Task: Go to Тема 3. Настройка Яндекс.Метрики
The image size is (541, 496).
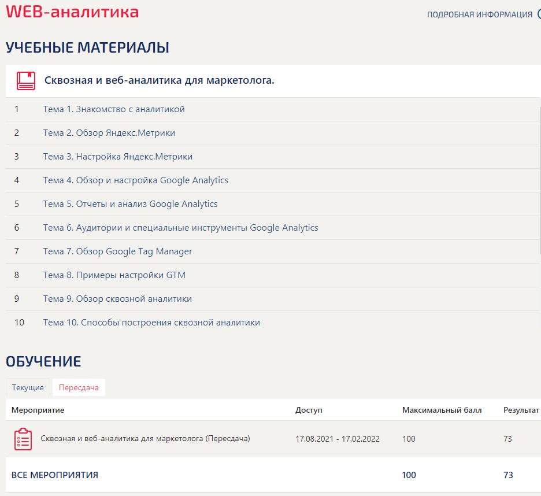Action: (x=117, y=157)
